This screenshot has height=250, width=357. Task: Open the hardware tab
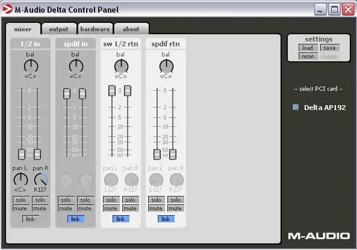95,29
